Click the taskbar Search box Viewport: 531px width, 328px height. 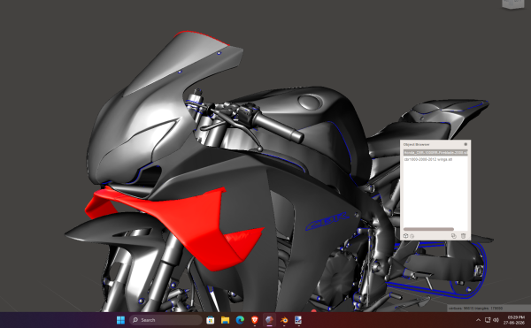[165, 320]
